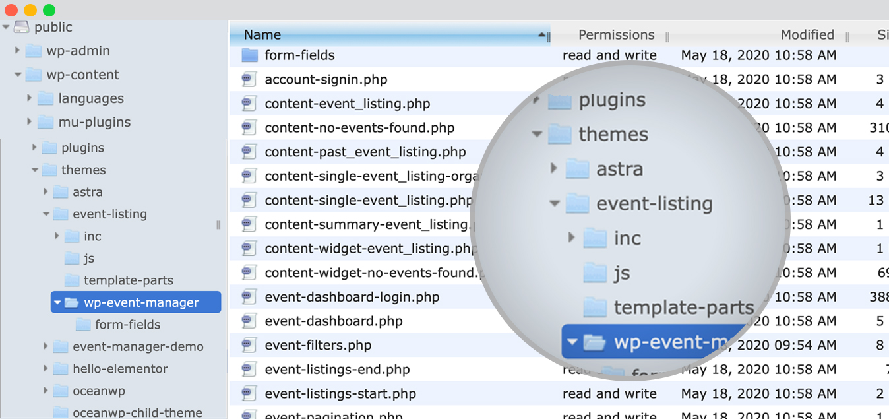889x419 pixels.
Task: Click the wp-admin folder icon in sidebar
Action: click(34, 51)
